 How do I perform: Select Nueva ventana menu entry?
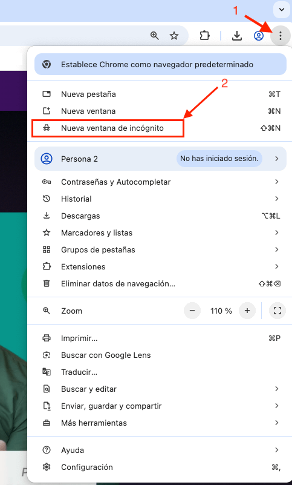160,111
